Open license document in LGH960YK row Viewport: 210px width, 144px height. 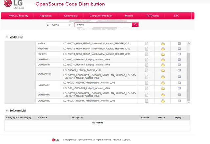coord(147,101)
